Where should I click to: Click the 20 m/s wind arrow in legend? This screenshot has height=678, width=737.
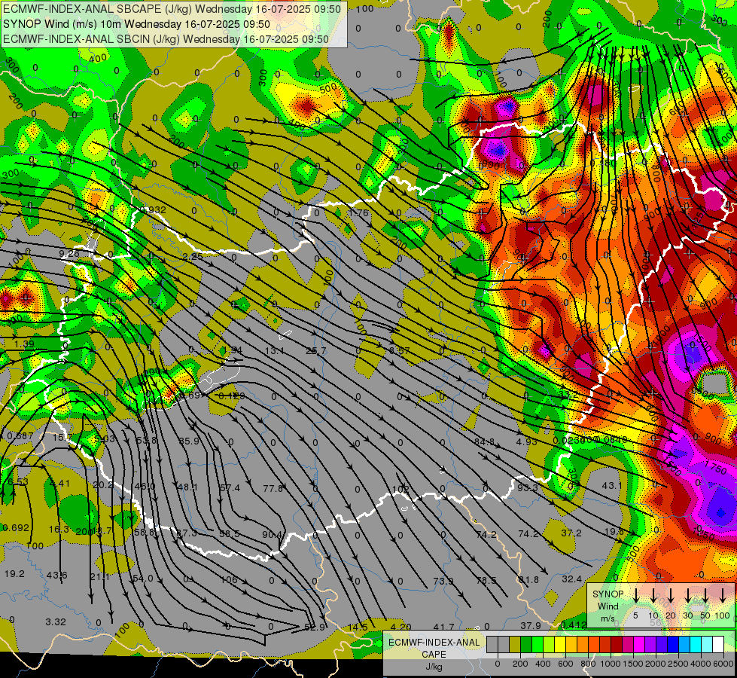670,596
